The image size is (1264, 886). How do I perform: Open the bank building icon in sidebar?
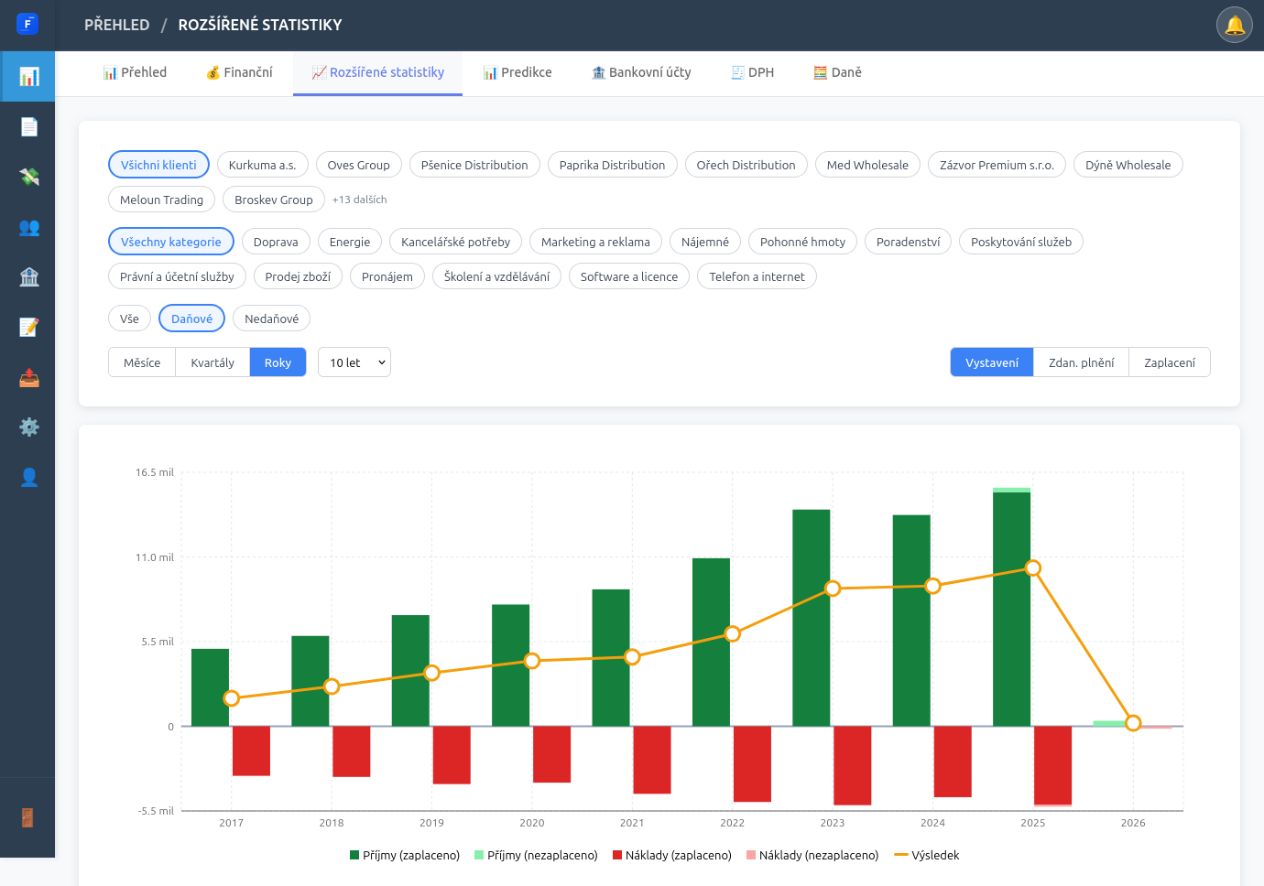(28, 276)
